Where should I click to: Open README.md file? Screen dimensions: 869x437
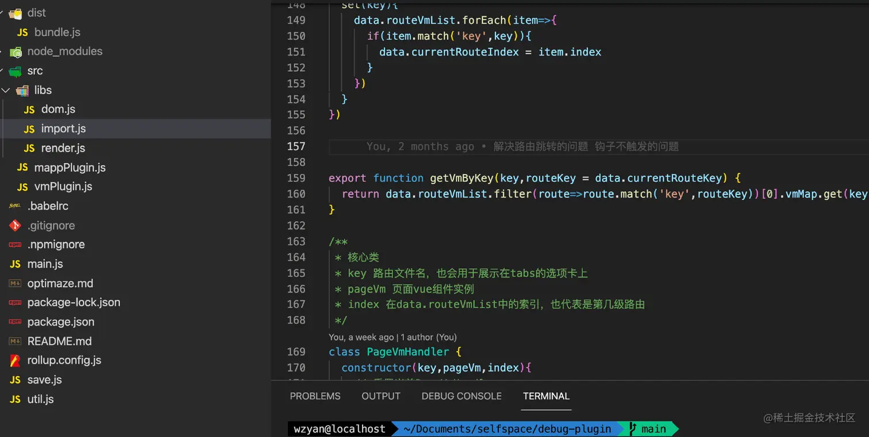coord(60,341)
